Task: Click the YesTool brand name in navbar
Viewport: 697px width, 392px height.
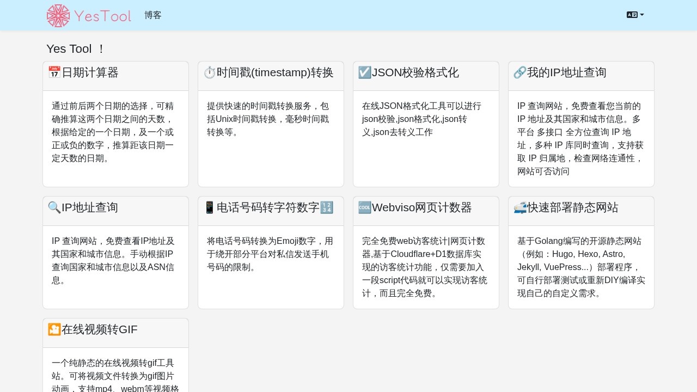Action: point(102,15)
